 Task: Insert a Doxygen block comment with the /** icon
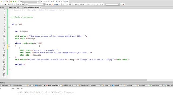click(x=3, y=4)
